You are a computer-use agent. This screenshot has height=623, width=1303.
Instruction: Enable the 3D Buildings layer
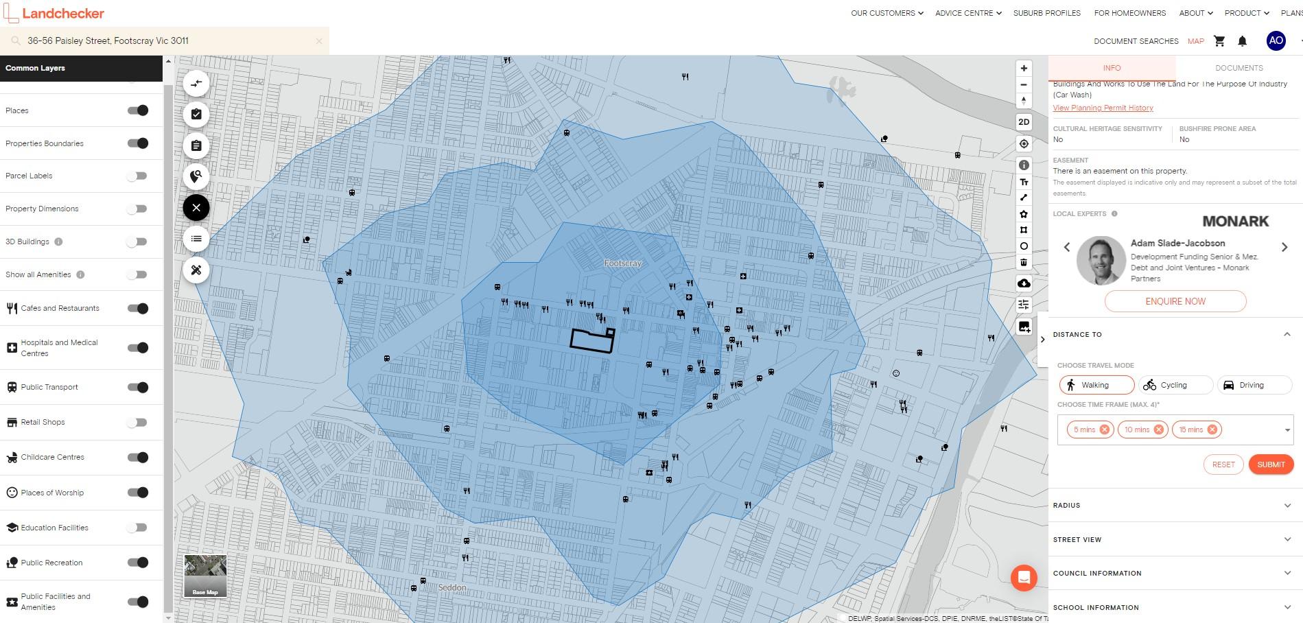138,242
